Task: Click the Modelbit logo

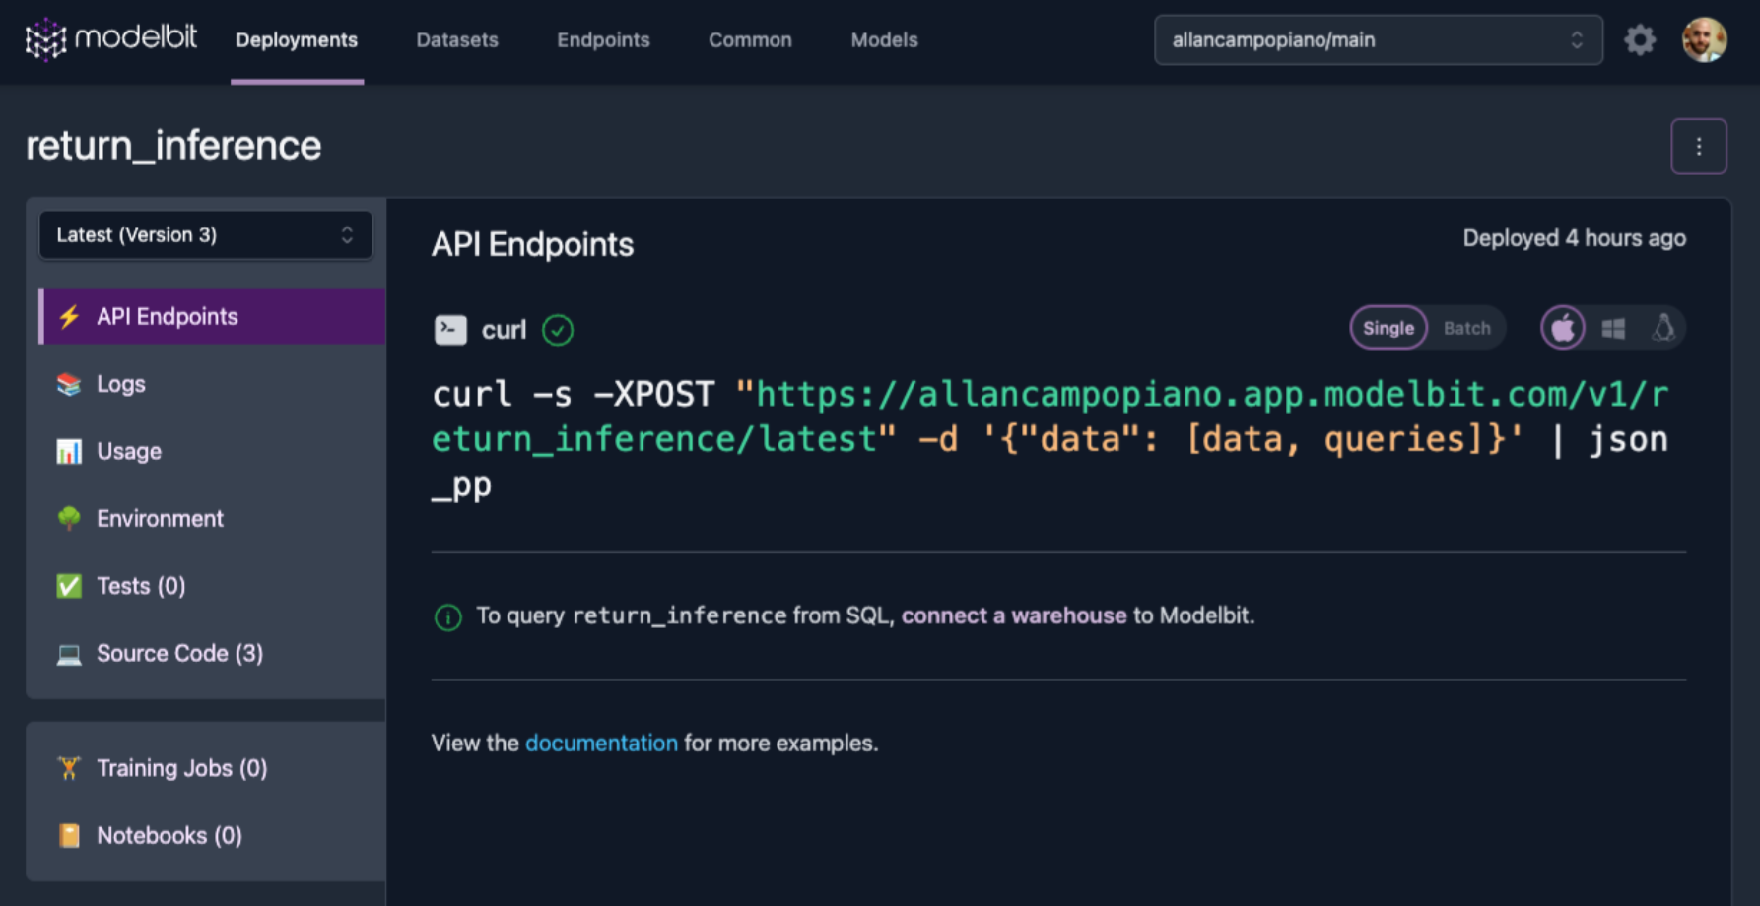Action: [110, 39]
